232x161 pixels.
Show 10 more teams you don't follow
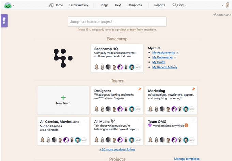(x=117, y=149)
